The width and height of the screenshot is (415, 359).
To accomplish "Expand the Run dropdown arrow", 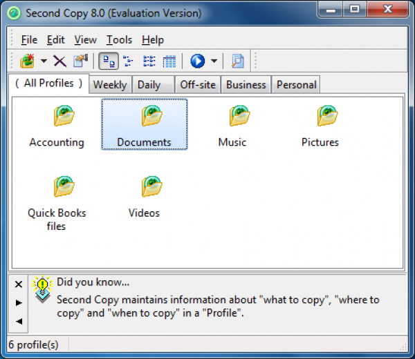I will tap(214, 61).
